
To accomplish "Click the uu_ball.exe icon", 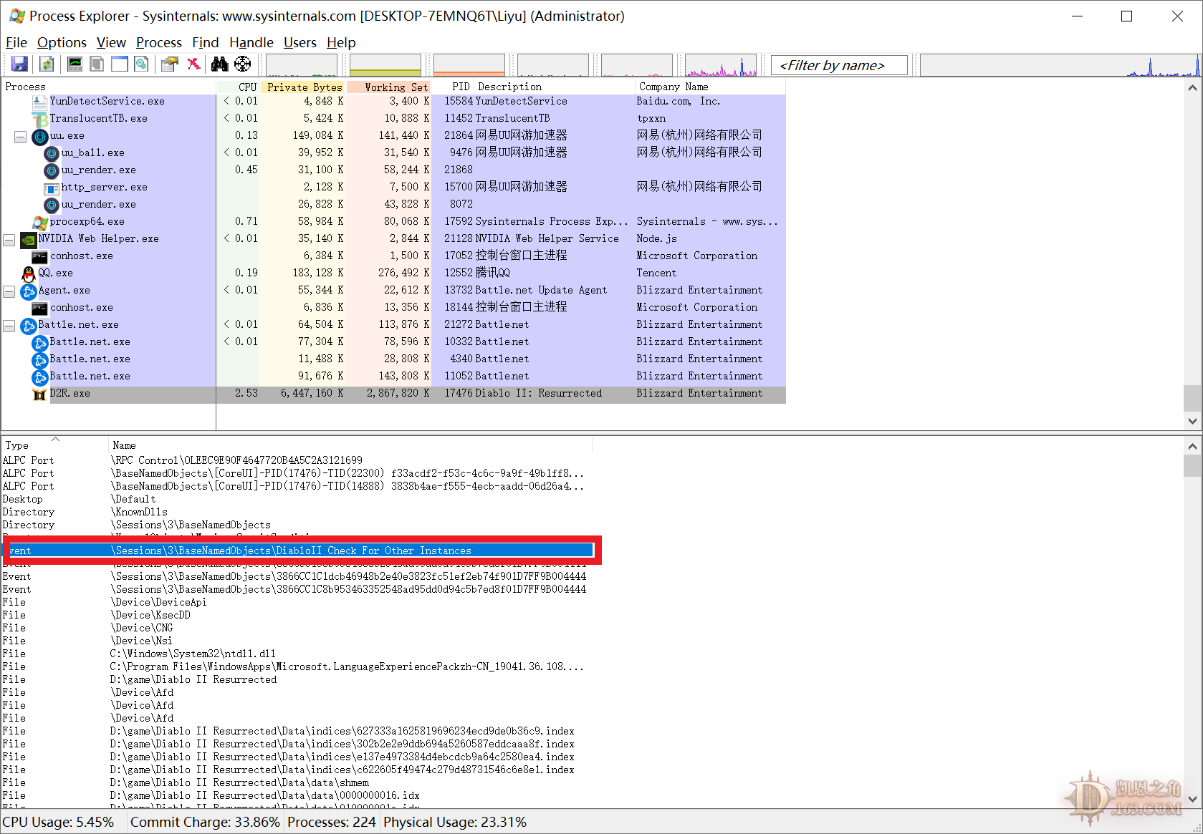I will (x=52, y=153).
